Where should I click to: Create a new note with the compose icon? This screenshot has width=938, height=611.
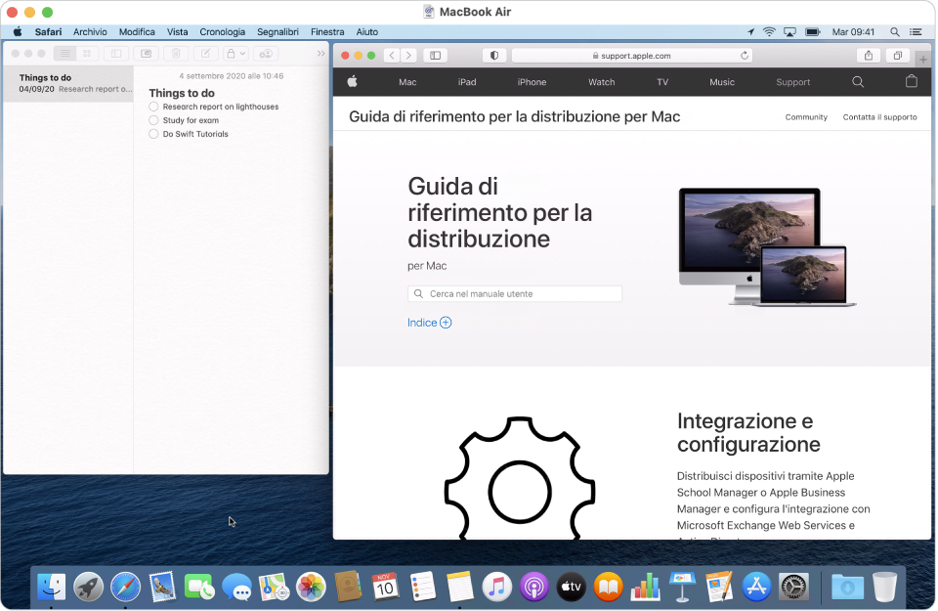click(x=205, y=54)
